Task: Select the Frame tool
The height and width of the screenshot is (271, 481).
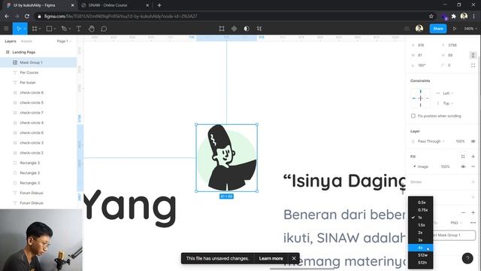Action: [x=35, y=29]
